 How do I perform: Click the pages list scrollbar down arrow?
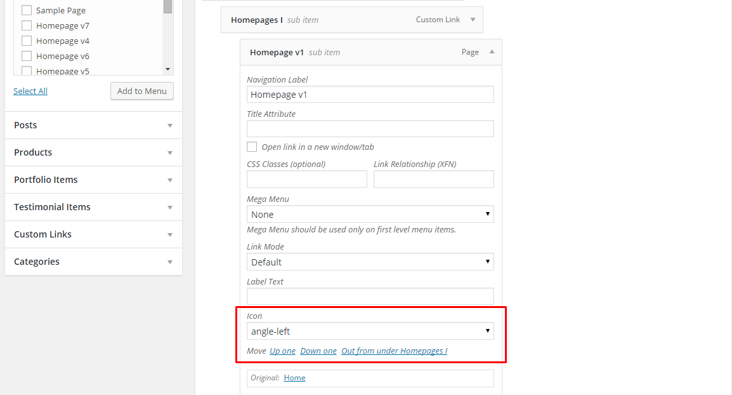167,69
